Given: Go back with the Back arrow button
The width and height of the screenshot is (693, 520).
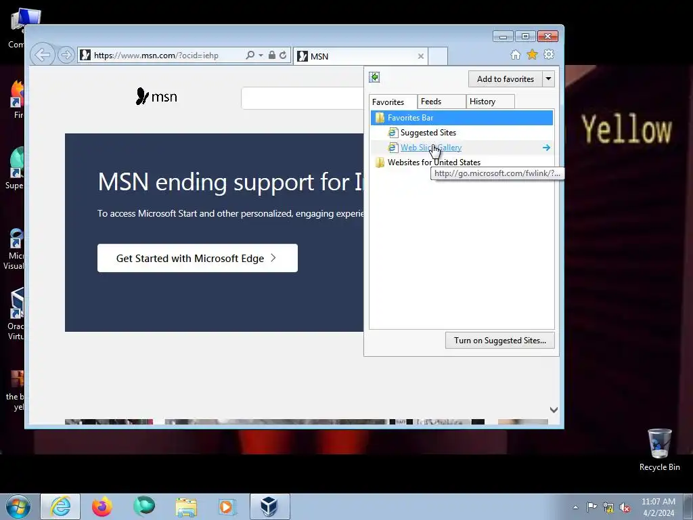Looking at the screenshot, I should [x=43, y=55].
